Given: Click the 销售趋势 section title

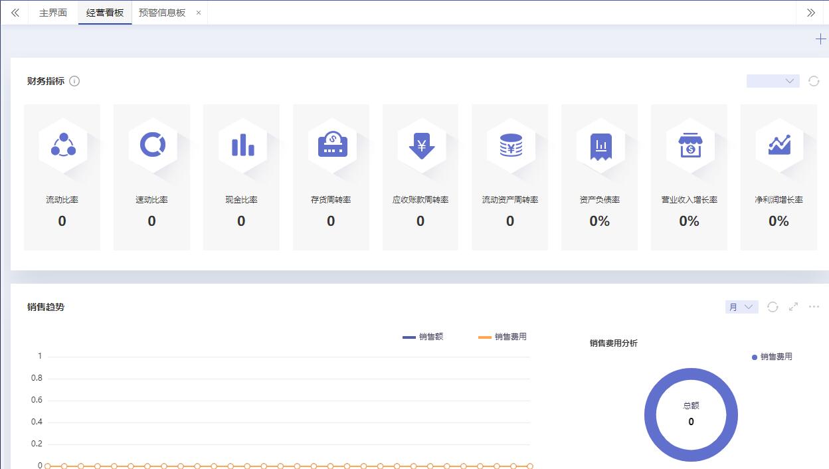Looking at the screenshot, I should [46, 307].
